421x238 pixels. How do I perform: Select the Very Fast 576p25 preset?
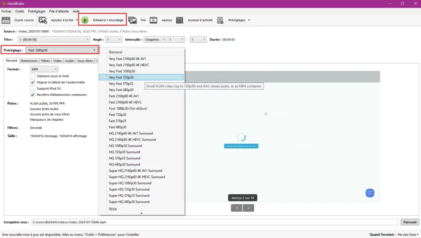tap(141, 84)
